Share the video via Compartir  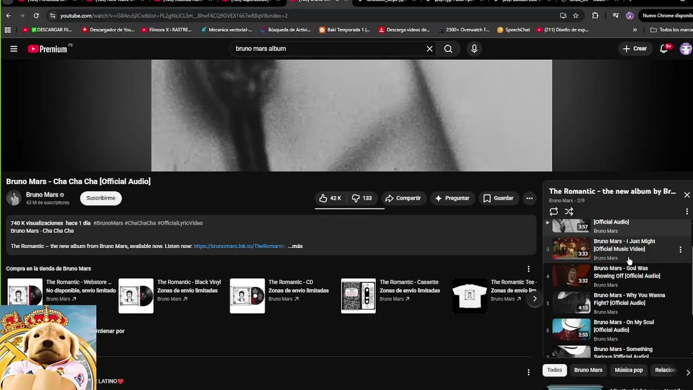(403, 198)
